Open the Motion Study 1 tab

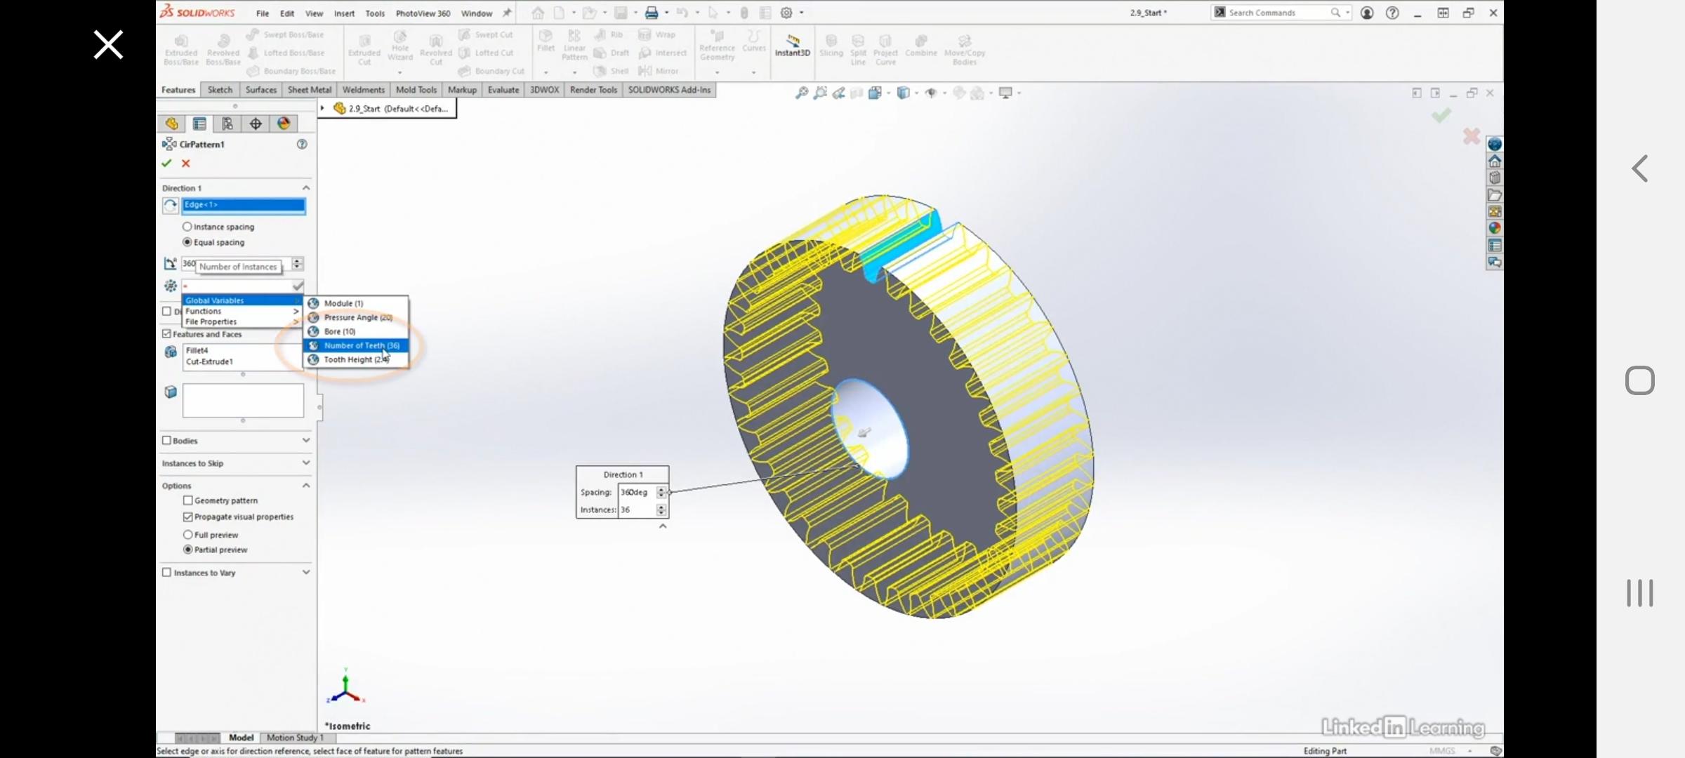(295, 738)
